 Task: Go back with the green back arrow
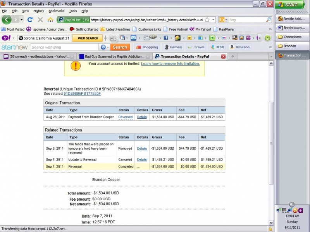click(x=7, y=20)
